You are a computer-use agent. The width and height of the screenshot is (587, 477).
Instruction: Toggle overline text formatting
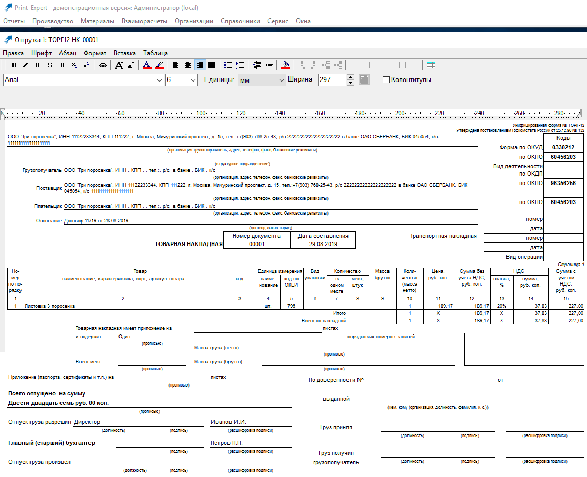pyautogui.click(x=62, y=65)
